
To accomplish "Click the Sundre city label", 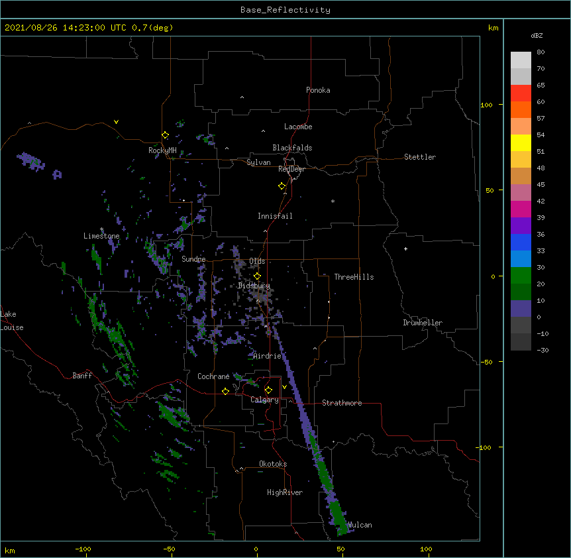I will [x=193, y=259].
